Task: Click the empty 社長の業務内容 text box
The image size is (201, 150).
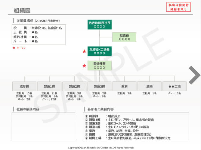Action: point(44,127)
